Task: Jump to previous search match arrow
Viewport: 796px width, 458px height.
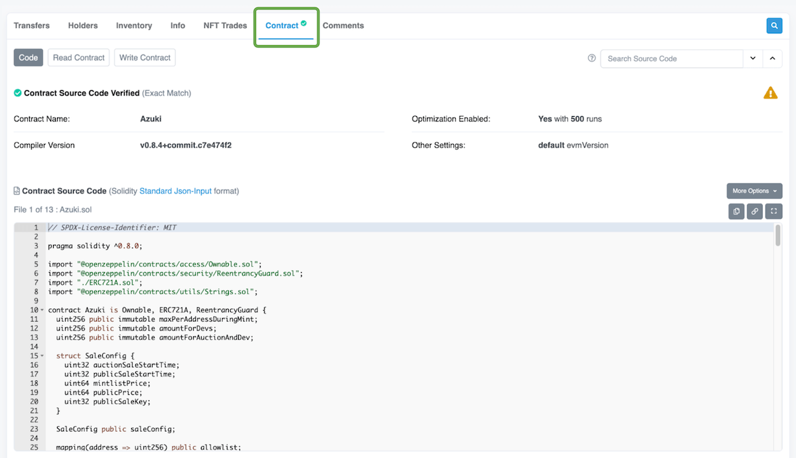Action: [x=772, y=58]
